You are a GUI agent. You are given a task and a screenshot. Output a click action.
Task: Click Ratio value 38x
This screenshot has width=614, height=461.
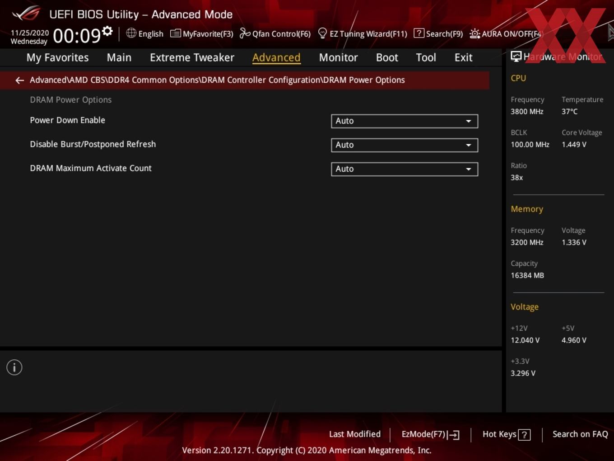pos(516,178)
